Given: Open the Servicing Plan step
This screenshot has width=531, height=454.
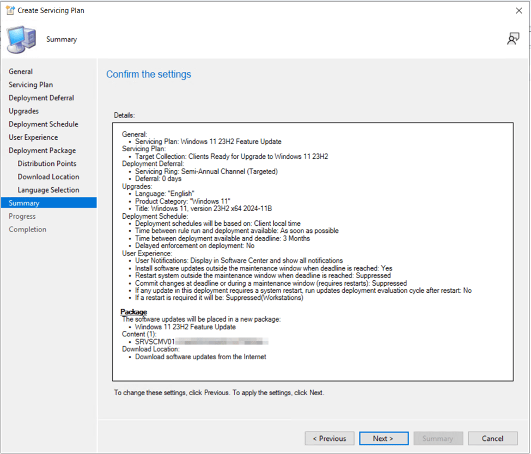Looking at the screenshot, I should click(x=30, y=84).
